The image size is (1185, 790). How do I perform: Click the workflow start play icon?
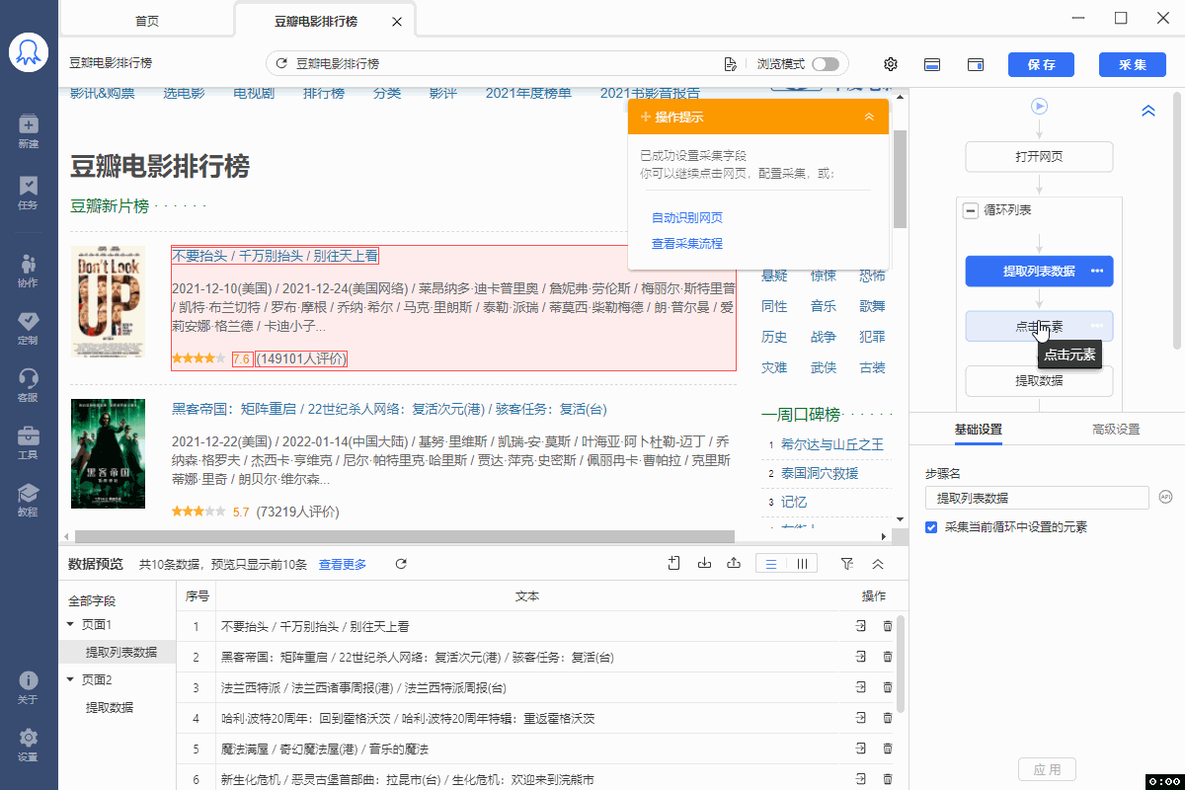1039,107
